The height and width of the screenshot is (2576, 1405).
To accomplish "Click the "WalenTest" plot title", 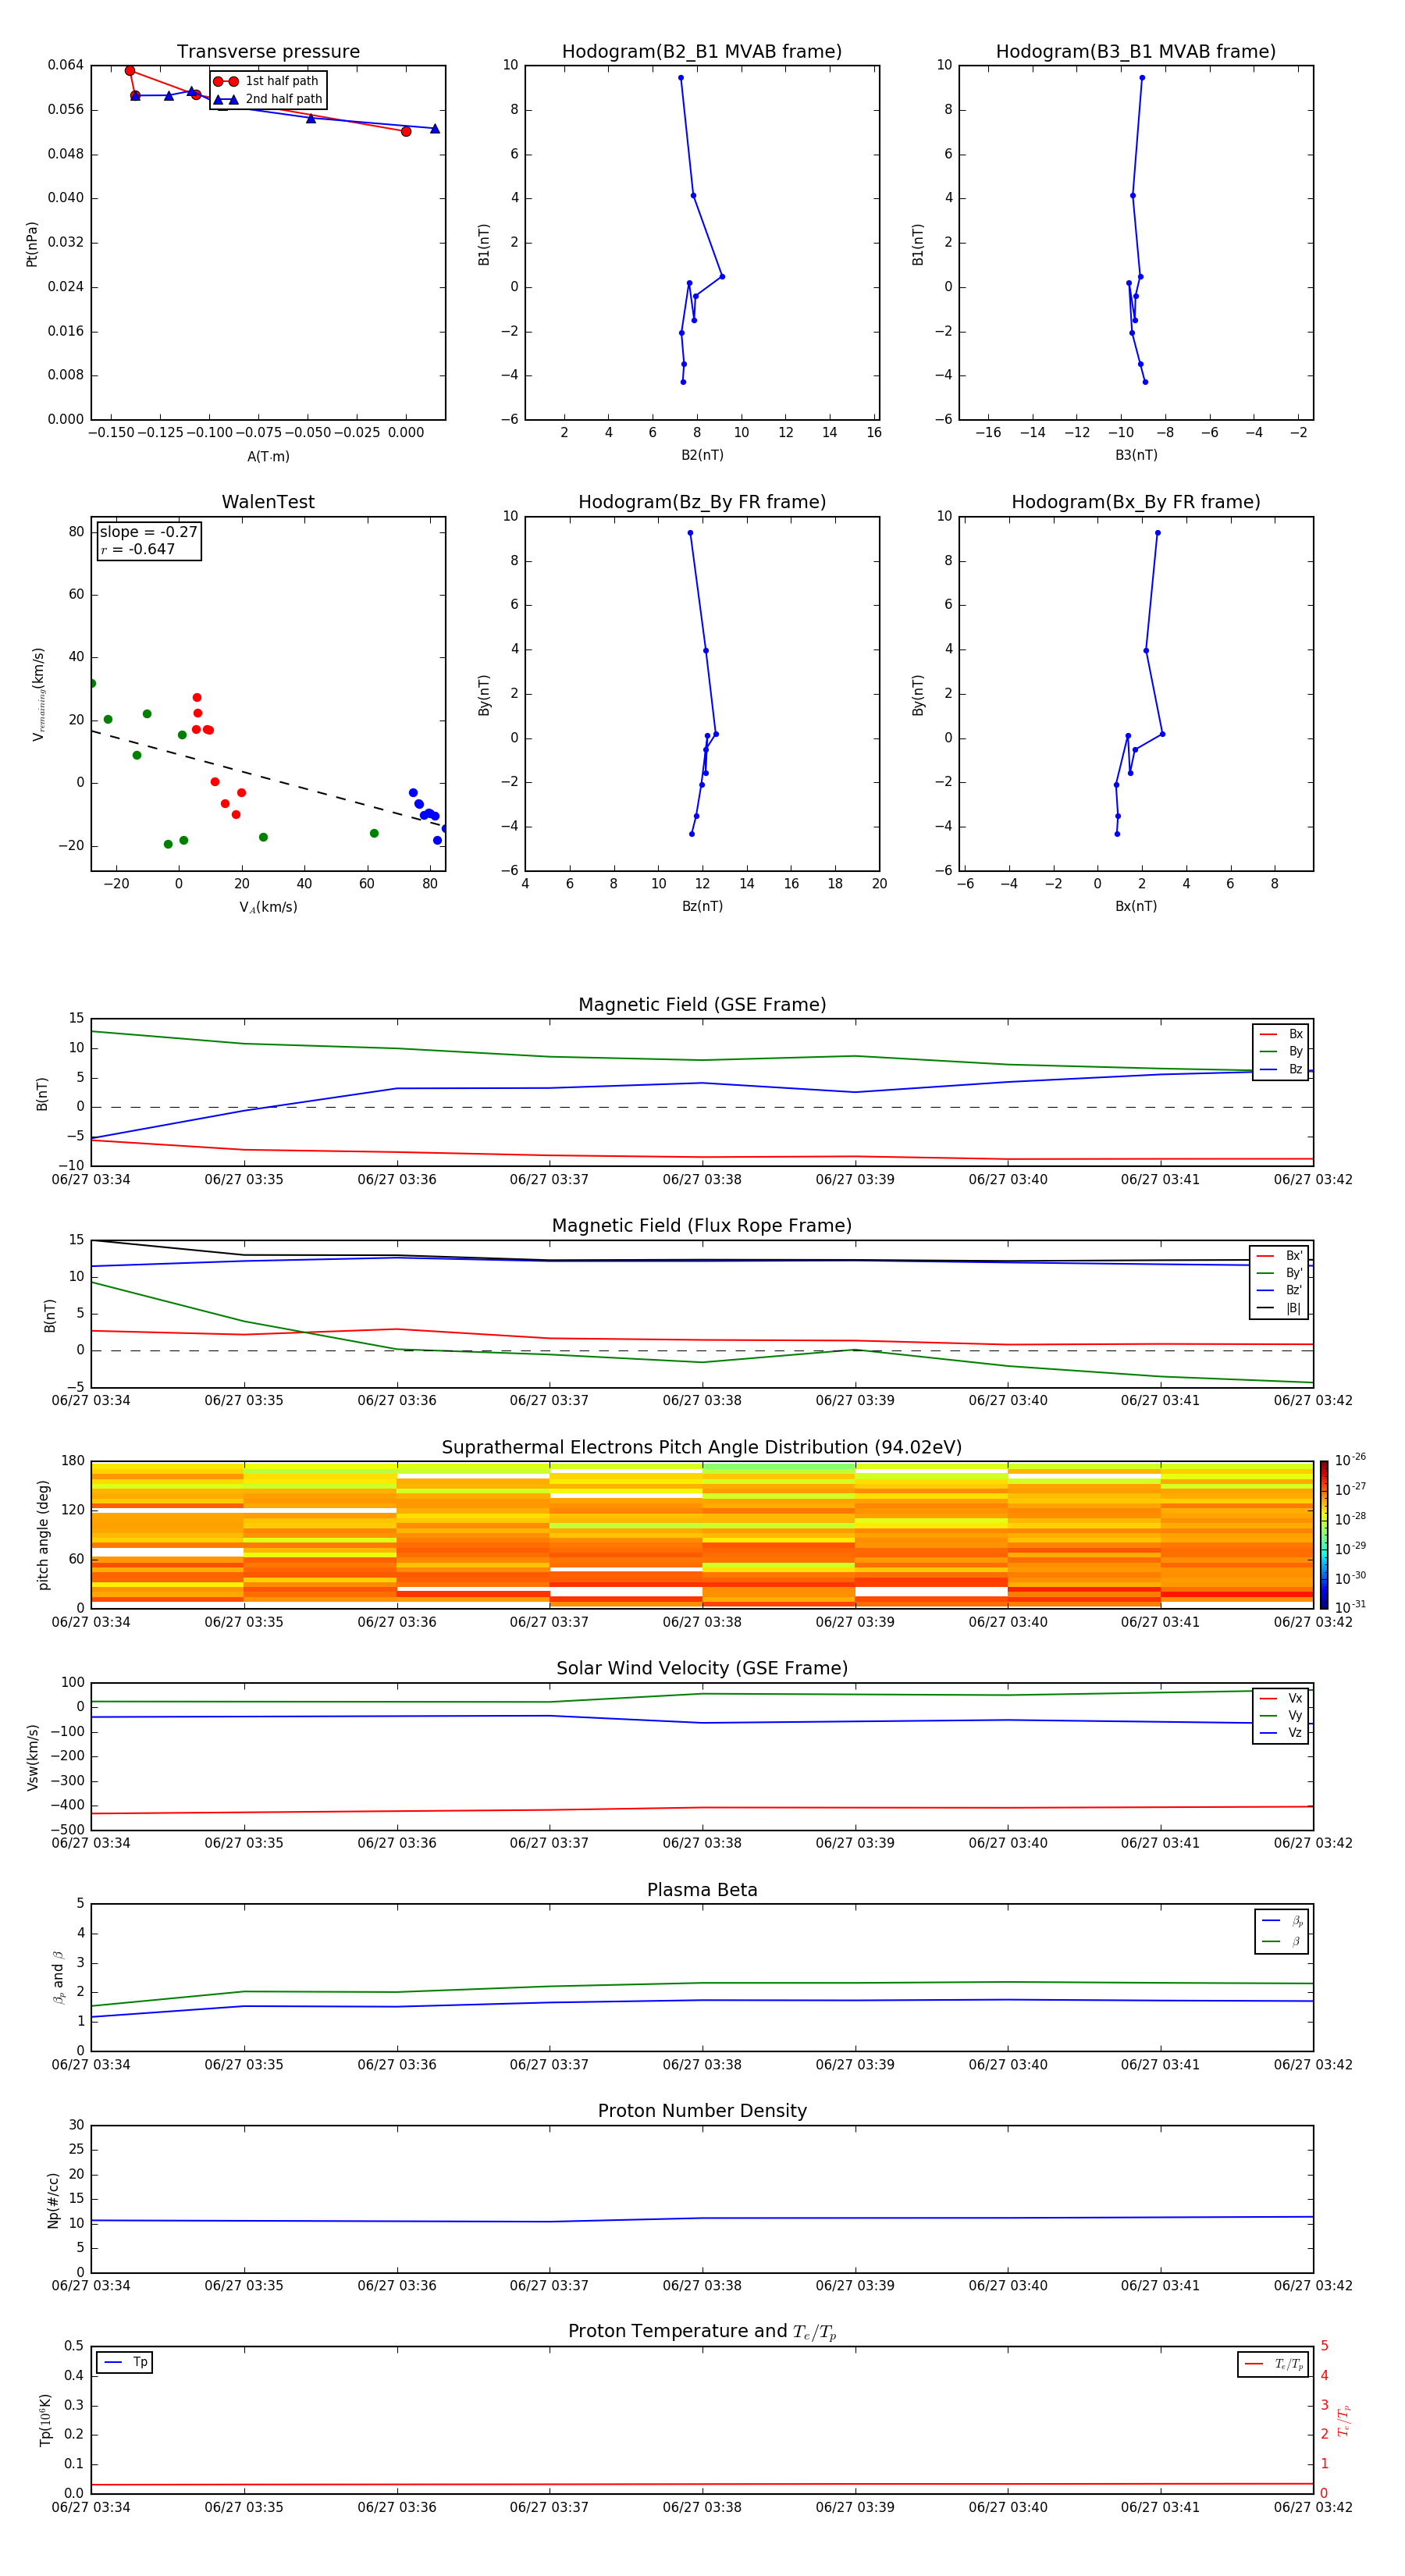I will (268, 502).
